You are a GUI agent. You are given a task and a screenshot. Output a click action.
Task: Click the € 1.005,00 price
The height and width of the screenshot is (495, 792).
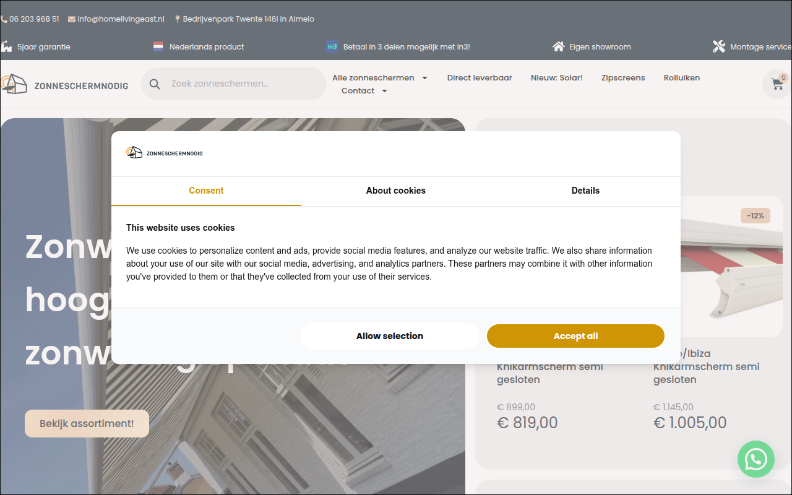click(x=690, y=423)
